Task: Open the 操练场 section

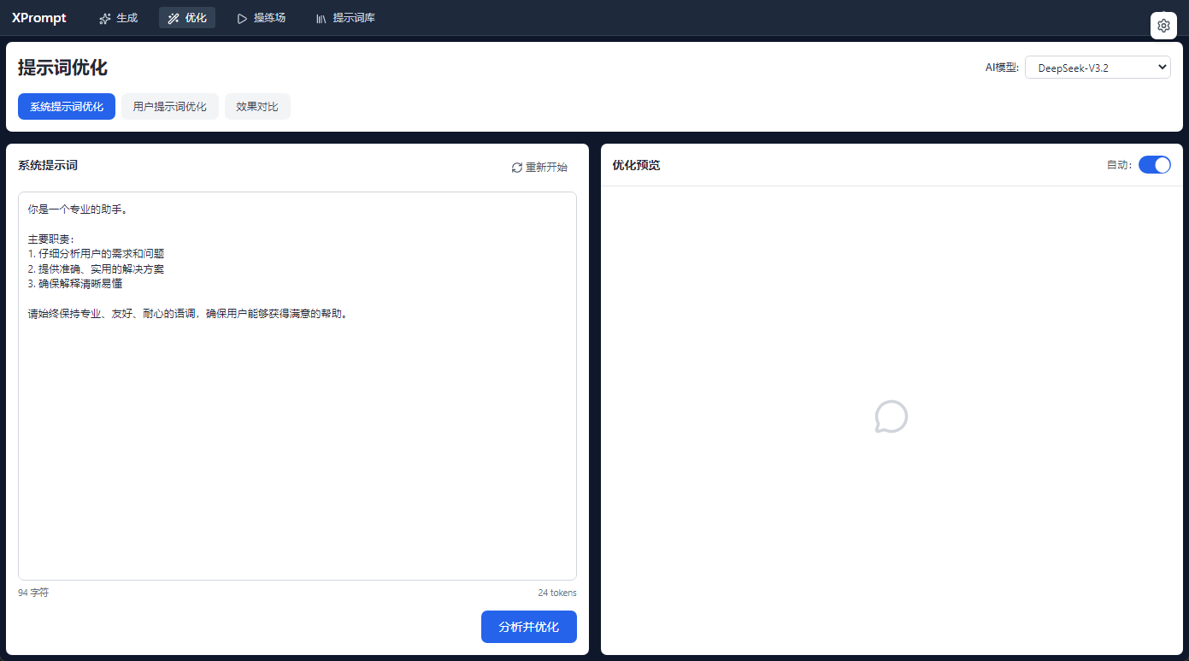Action: click(262, 18)
